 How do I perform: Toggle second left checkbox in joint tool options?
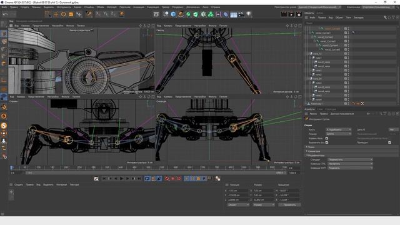327,142
